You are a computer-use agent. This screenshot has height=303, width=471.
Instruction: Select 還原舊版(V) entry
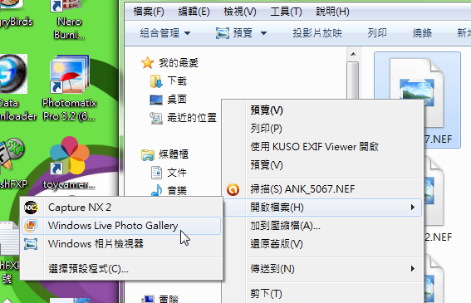click(x=323, y=244)
